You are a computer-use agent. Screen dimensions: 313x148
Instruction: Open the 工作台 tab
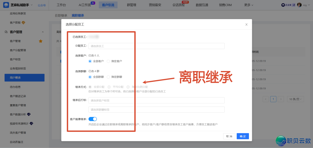[61, 5]
